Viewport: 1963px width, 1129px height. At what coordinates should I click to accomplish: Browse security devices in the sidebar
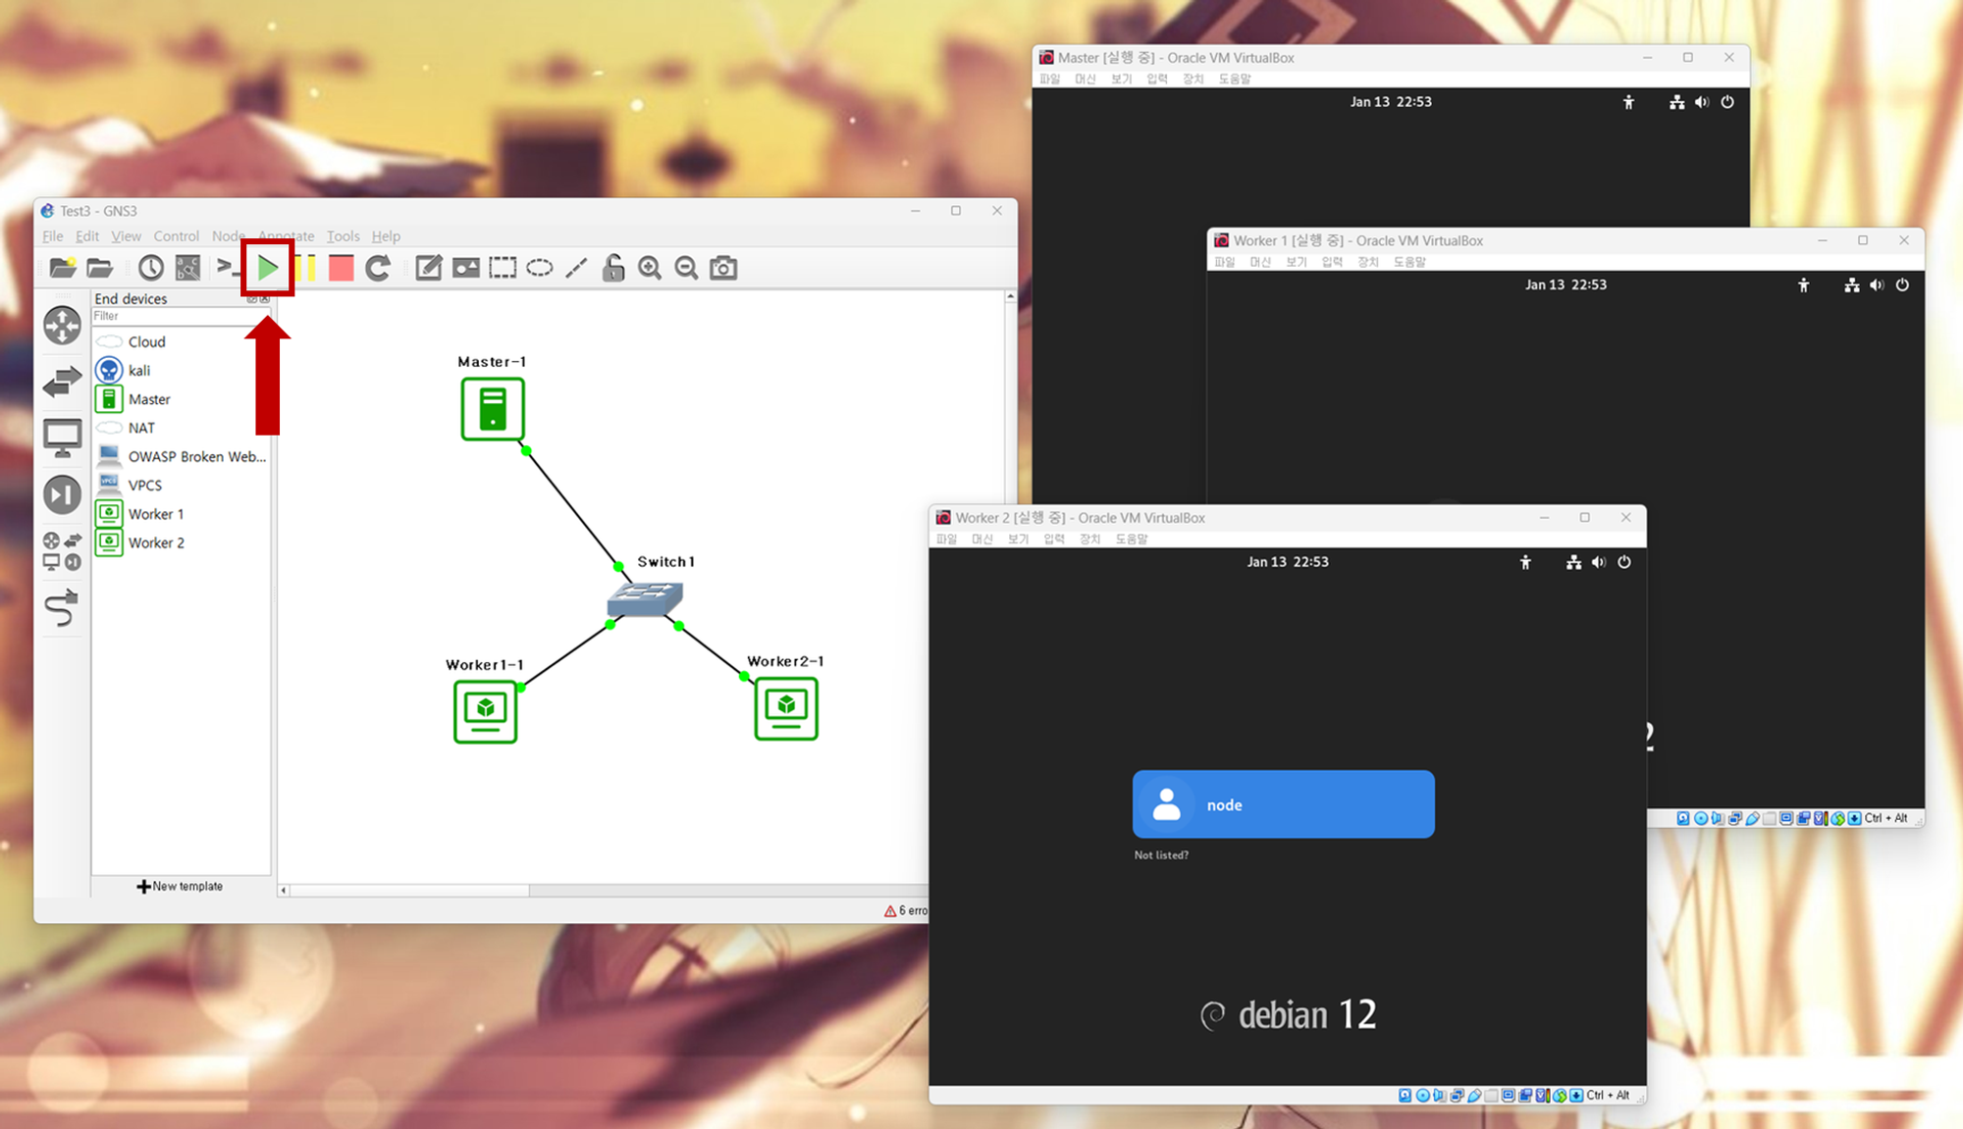(62, 494)
